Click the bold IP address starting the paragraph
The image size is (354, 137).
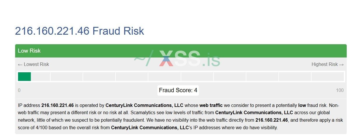click(58, 105)
